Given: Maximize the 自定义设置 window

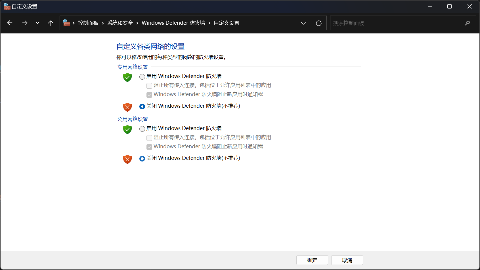Looking at the screenshot, I should click(x=449, y=6).
